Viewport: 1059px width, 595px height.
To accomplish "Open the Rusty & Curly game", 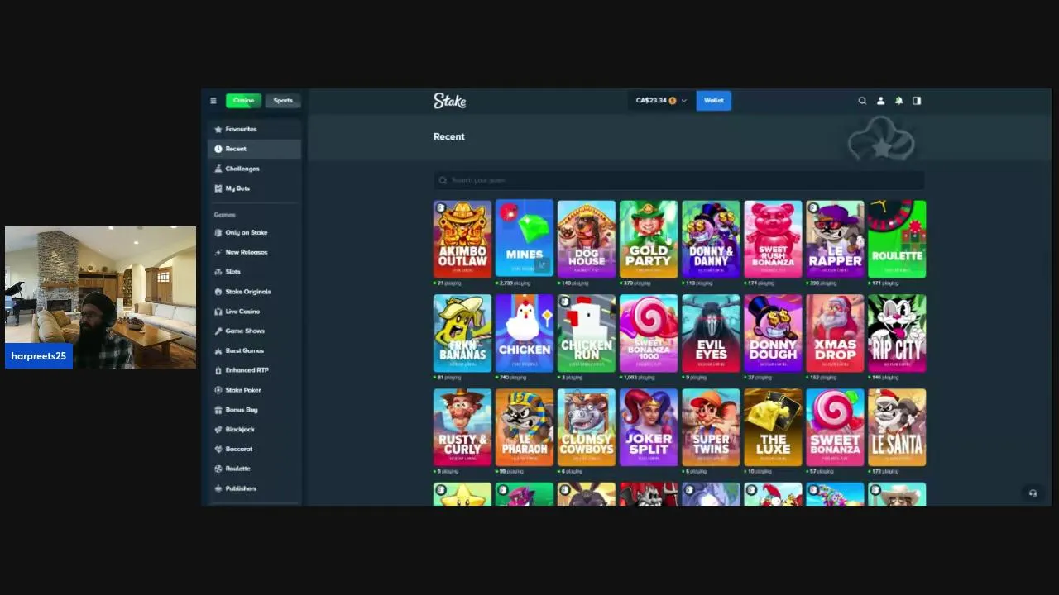I will point(462,427).
